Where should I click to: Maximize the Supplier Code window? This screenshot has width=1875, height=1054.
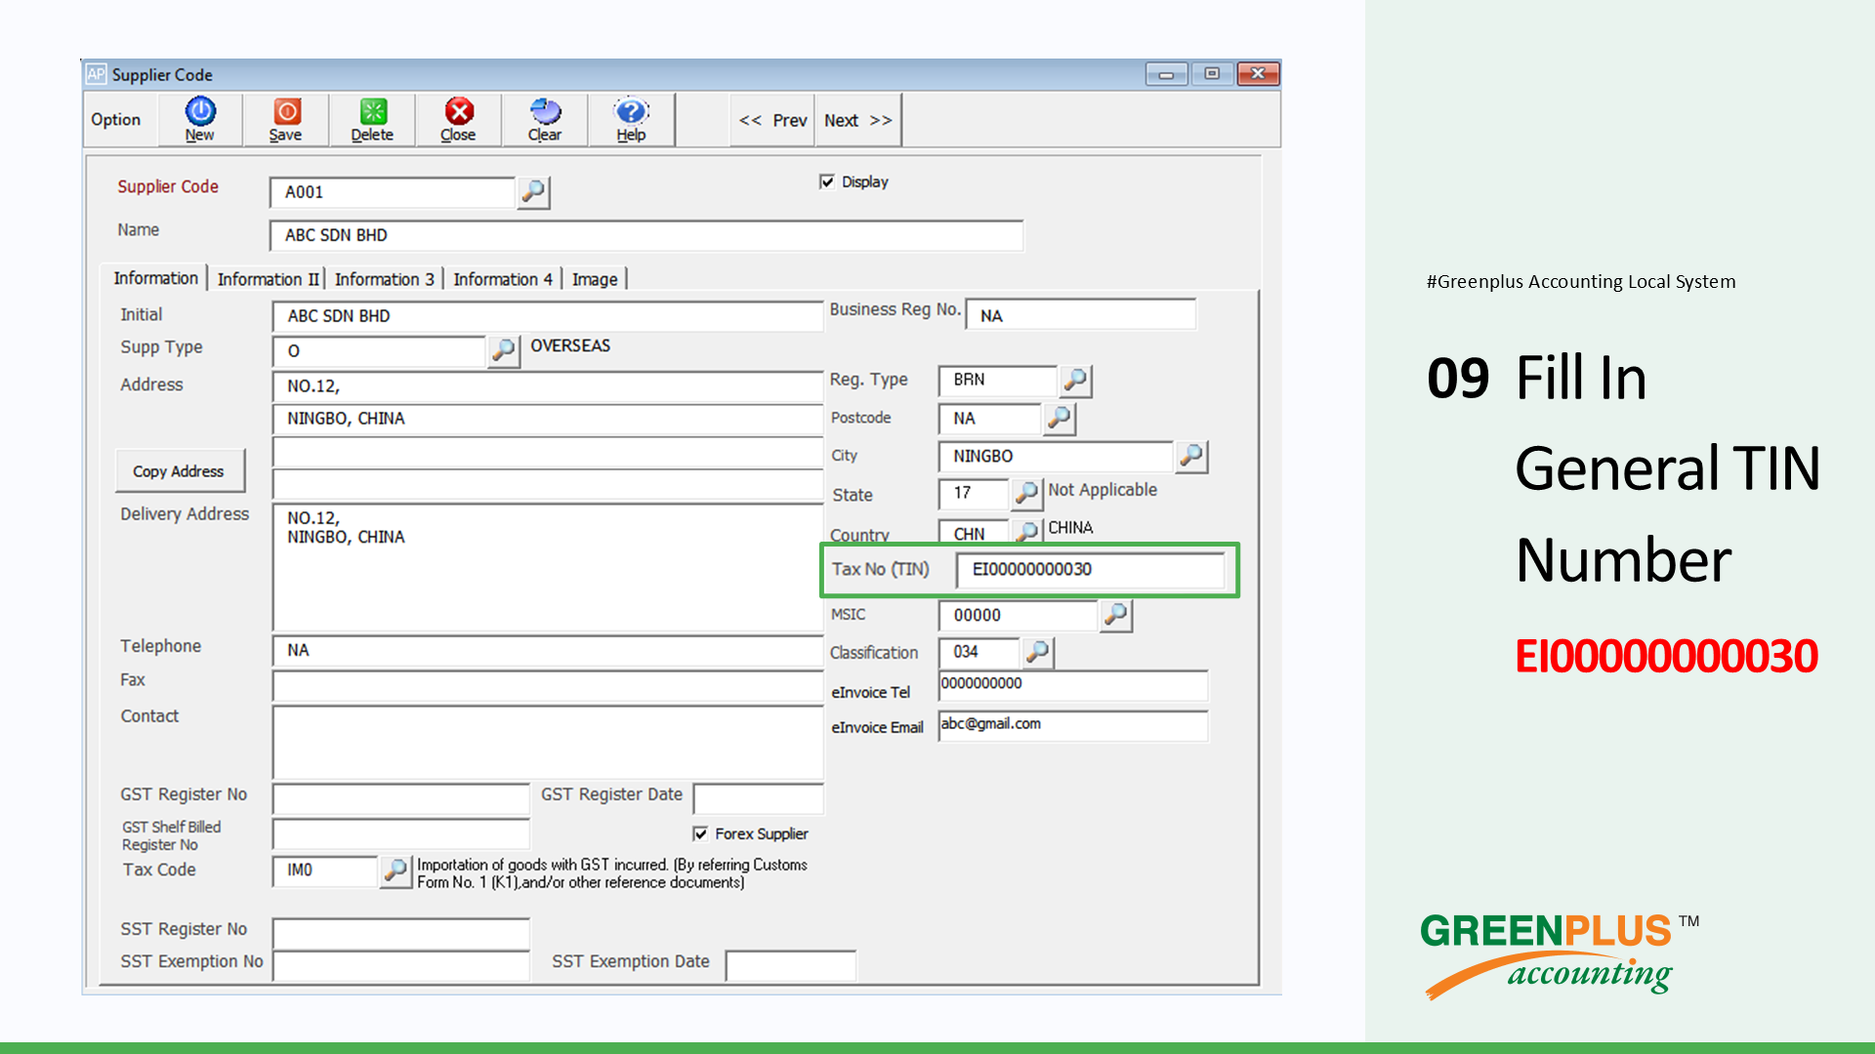tap(1212, 74)
